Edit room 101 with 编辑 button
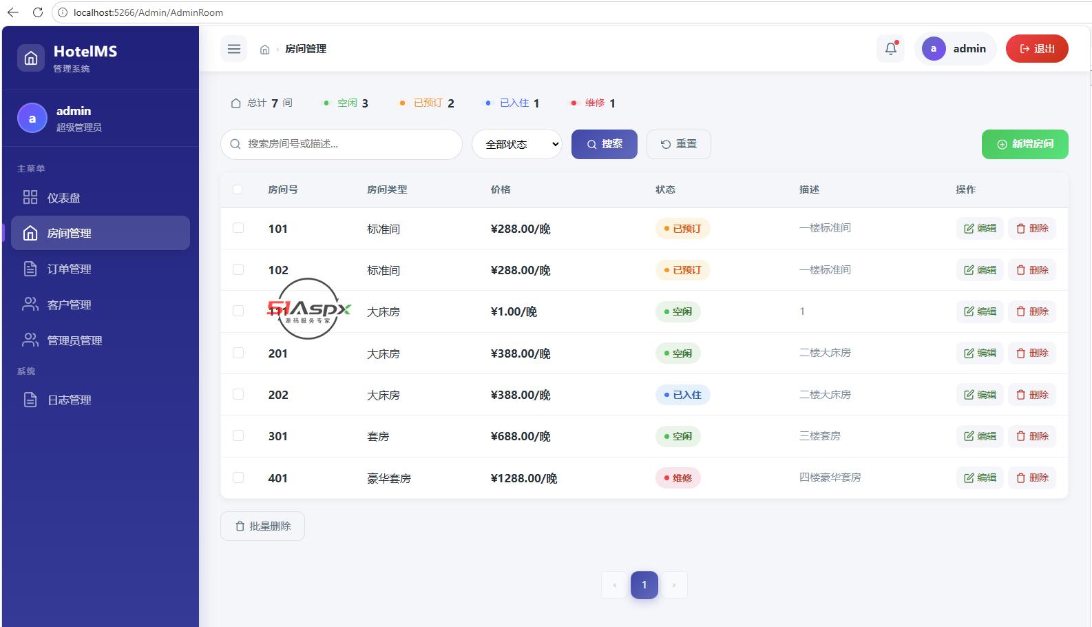Image resolution: width=1092 pixels, height=627 pixels. (x=980, y=228)
